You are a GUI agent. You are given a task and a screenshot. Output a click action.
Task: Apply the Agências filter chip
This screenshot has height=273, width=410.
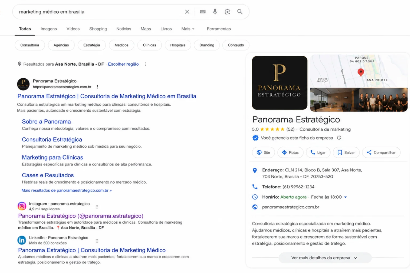click(61, 45)
